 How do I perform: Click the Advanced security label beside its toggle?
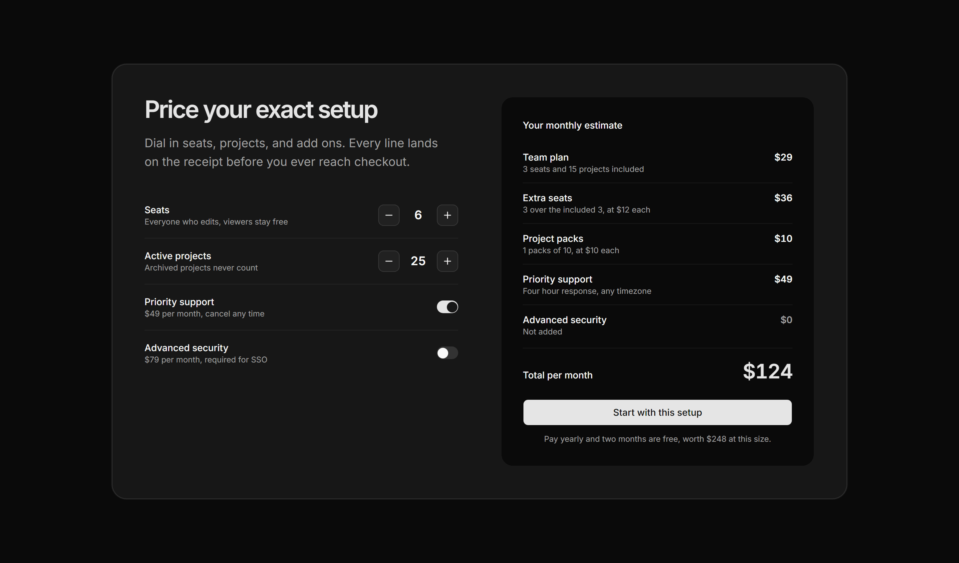click(186, 348)
